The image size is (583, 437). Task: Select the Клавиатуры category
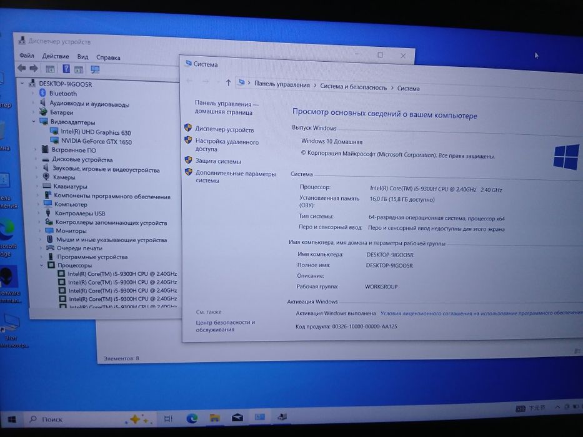[x=70, y=187]
